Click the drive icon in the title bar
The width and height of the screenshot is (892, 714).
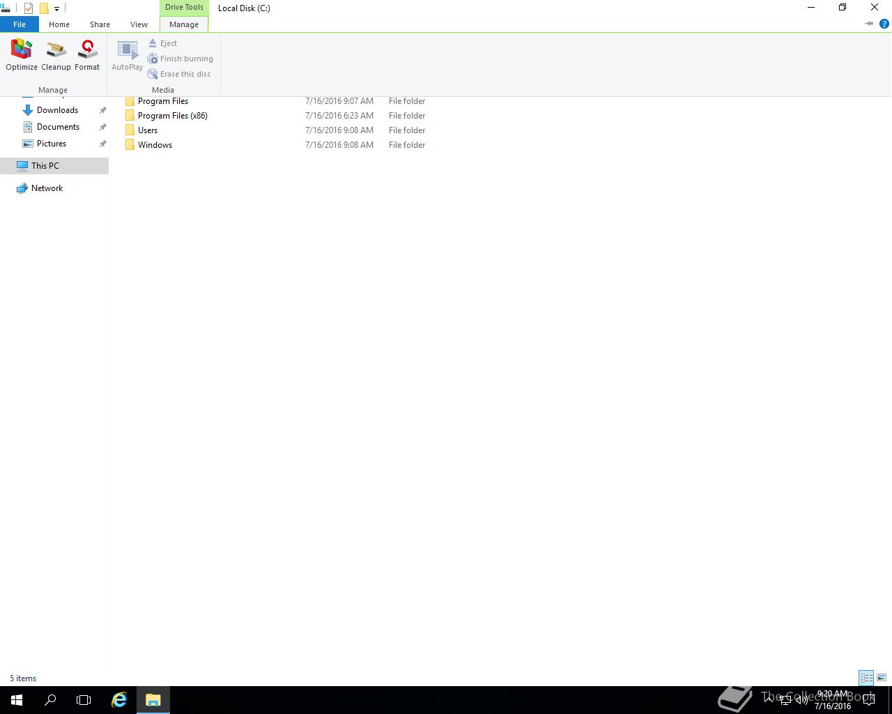pos(6,8)
